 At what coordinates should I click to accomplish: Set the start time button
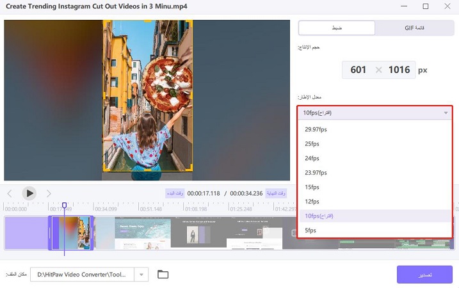pyautogui.click(x=175, y=193)
